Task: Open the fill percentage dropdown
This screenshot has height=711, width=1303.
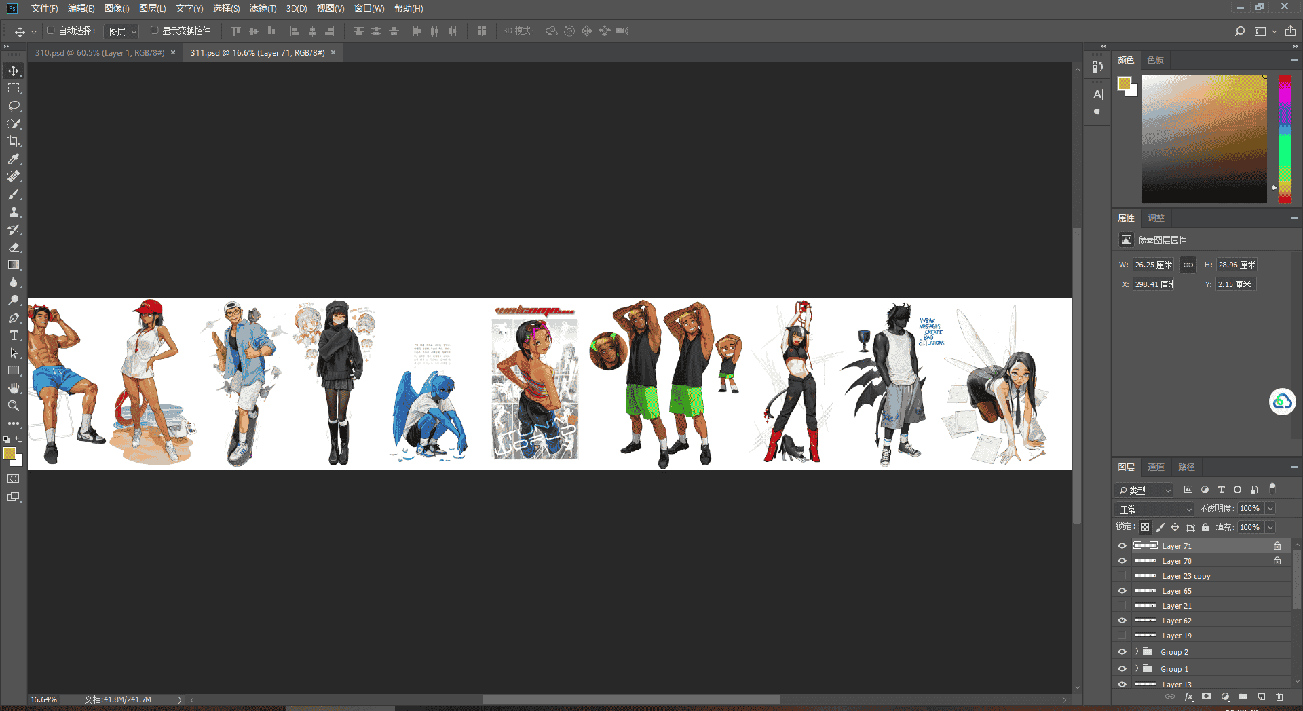Action: 1270,527
